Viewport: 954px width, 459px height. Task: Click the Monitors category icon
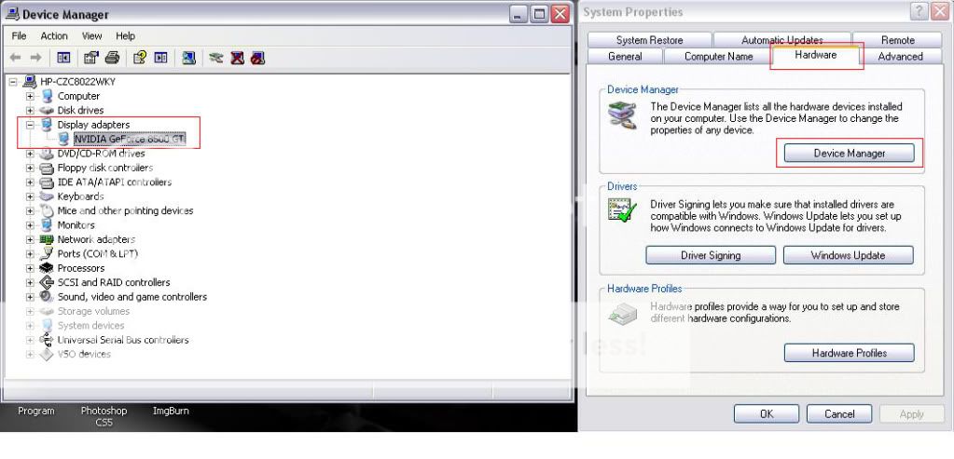coord(47,224)
